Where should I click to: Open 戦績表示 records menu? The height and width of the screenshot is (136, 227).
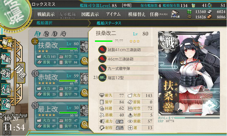click(46, 14)
